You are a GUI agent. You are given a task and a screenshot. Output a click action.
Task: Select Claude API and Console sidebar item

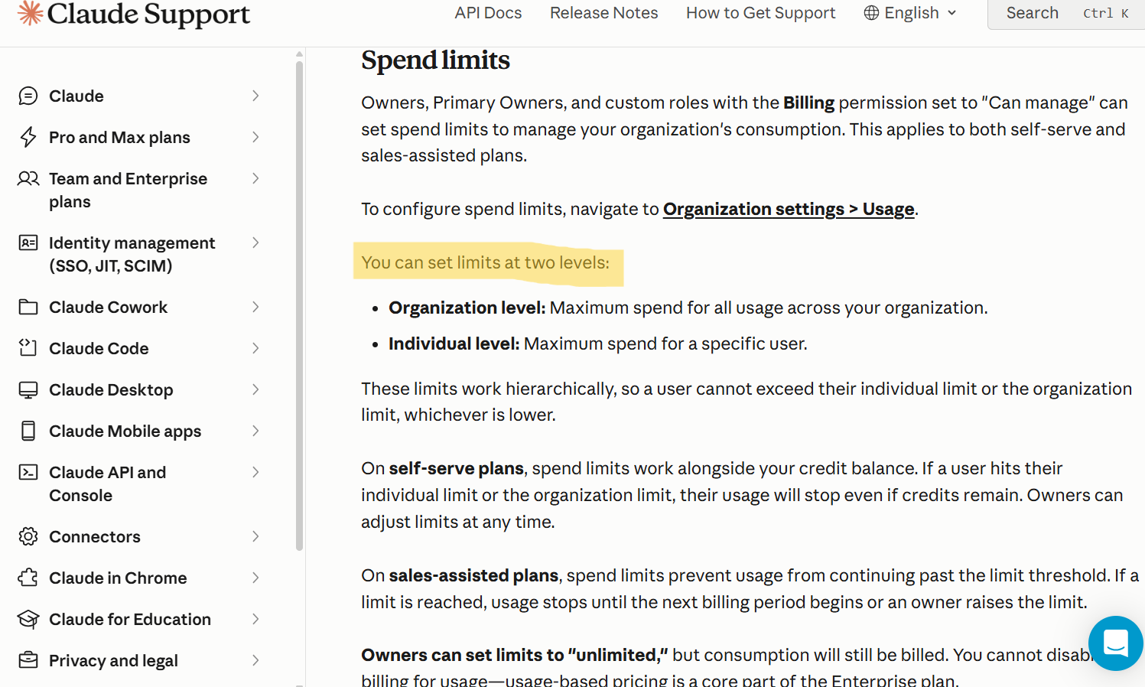click(x=107, y=484)
